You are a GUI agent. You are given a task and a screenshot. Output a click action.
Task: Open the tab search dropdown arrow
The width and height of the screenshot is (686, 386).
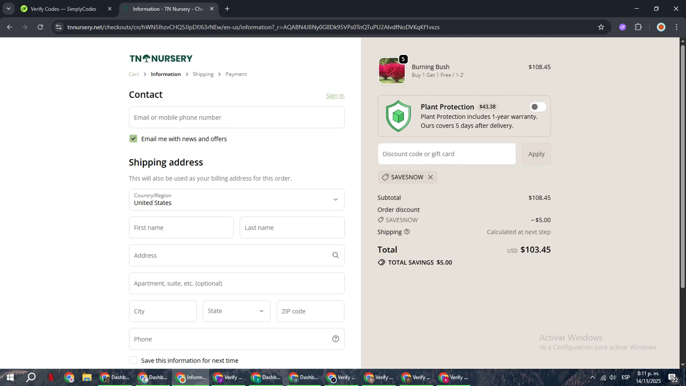click(x=8, y=9)
